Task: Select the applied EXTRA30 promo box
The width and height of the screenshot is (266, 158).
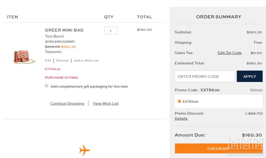Action: point(219,101)
